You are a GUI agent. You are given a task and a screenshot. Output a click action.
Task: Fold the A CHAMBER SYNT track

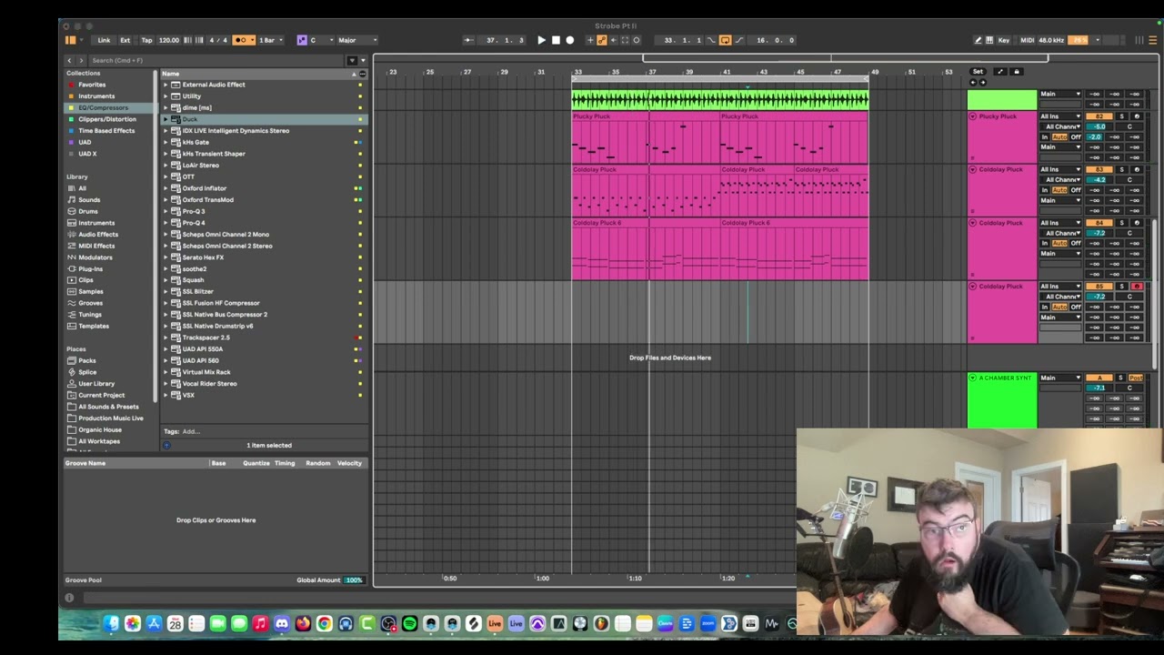(x=973, y=378)
